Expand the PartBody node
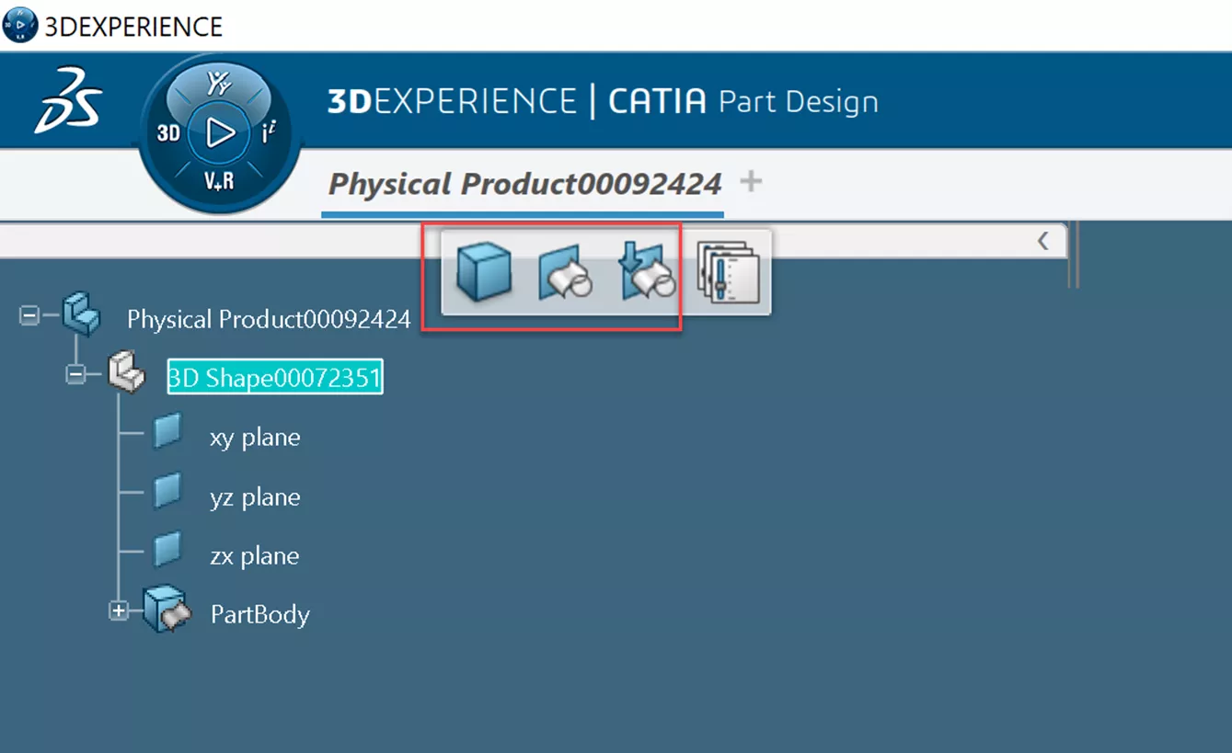The height and width of the screenshot is (753, 1232). pos(119,610)
